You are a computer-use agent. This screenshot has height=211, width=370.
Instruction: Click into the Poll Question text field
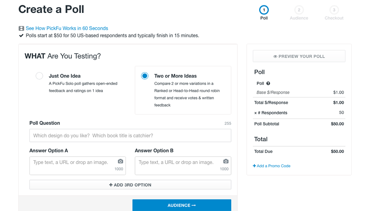(130, 136)
